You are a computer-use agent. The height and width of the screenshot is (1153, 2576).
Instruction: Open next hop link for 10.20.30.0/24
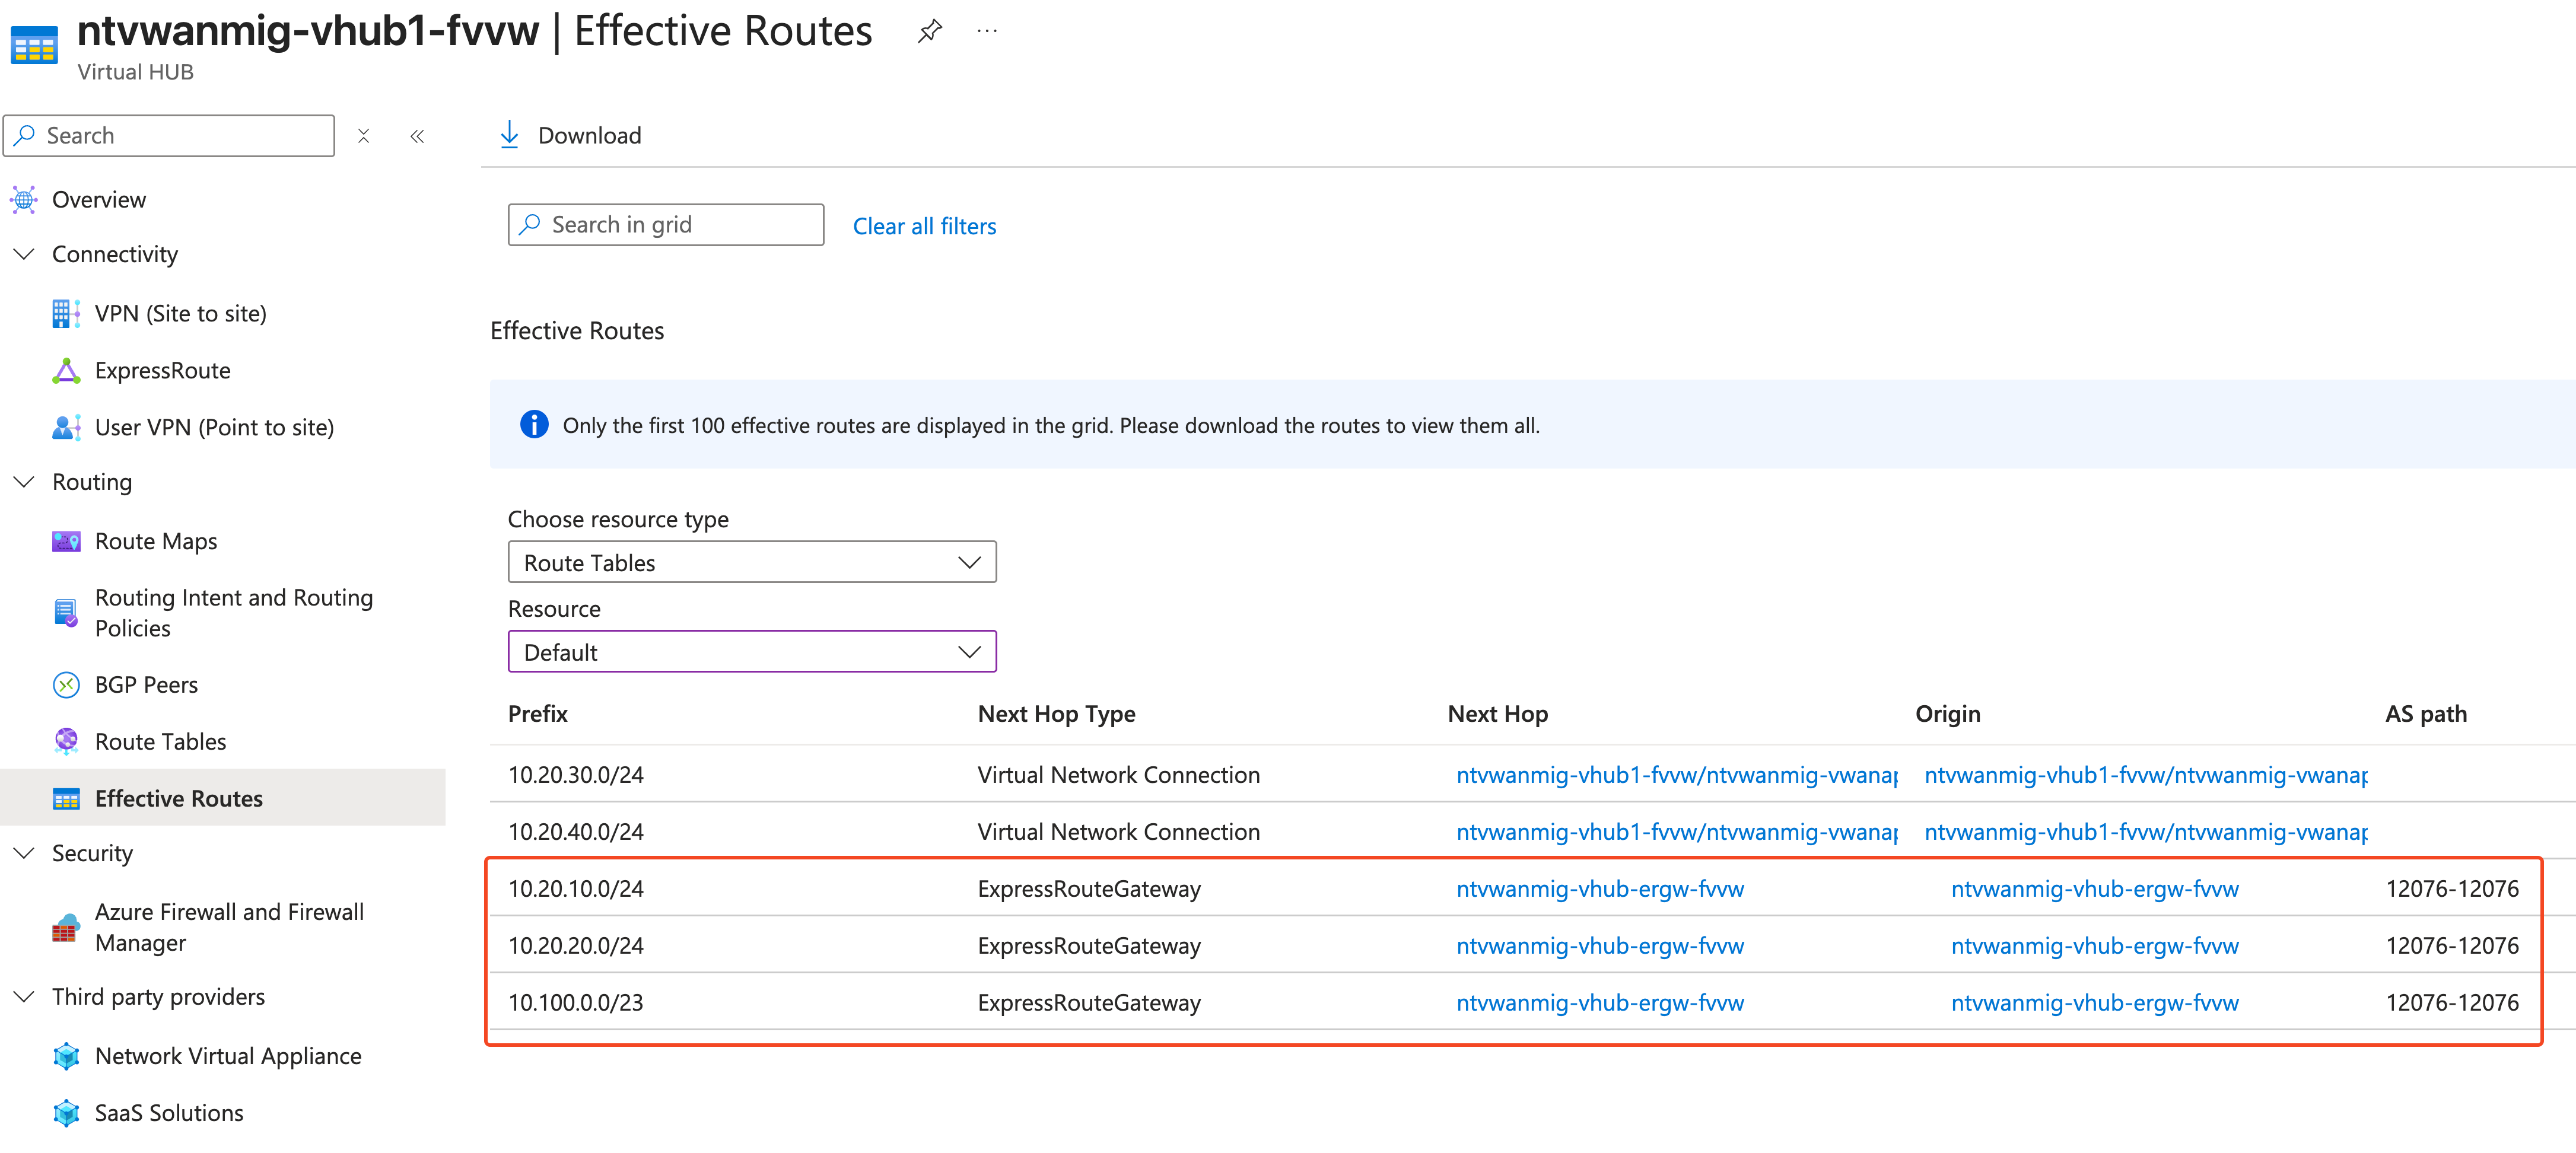[x=1677, y=775]
